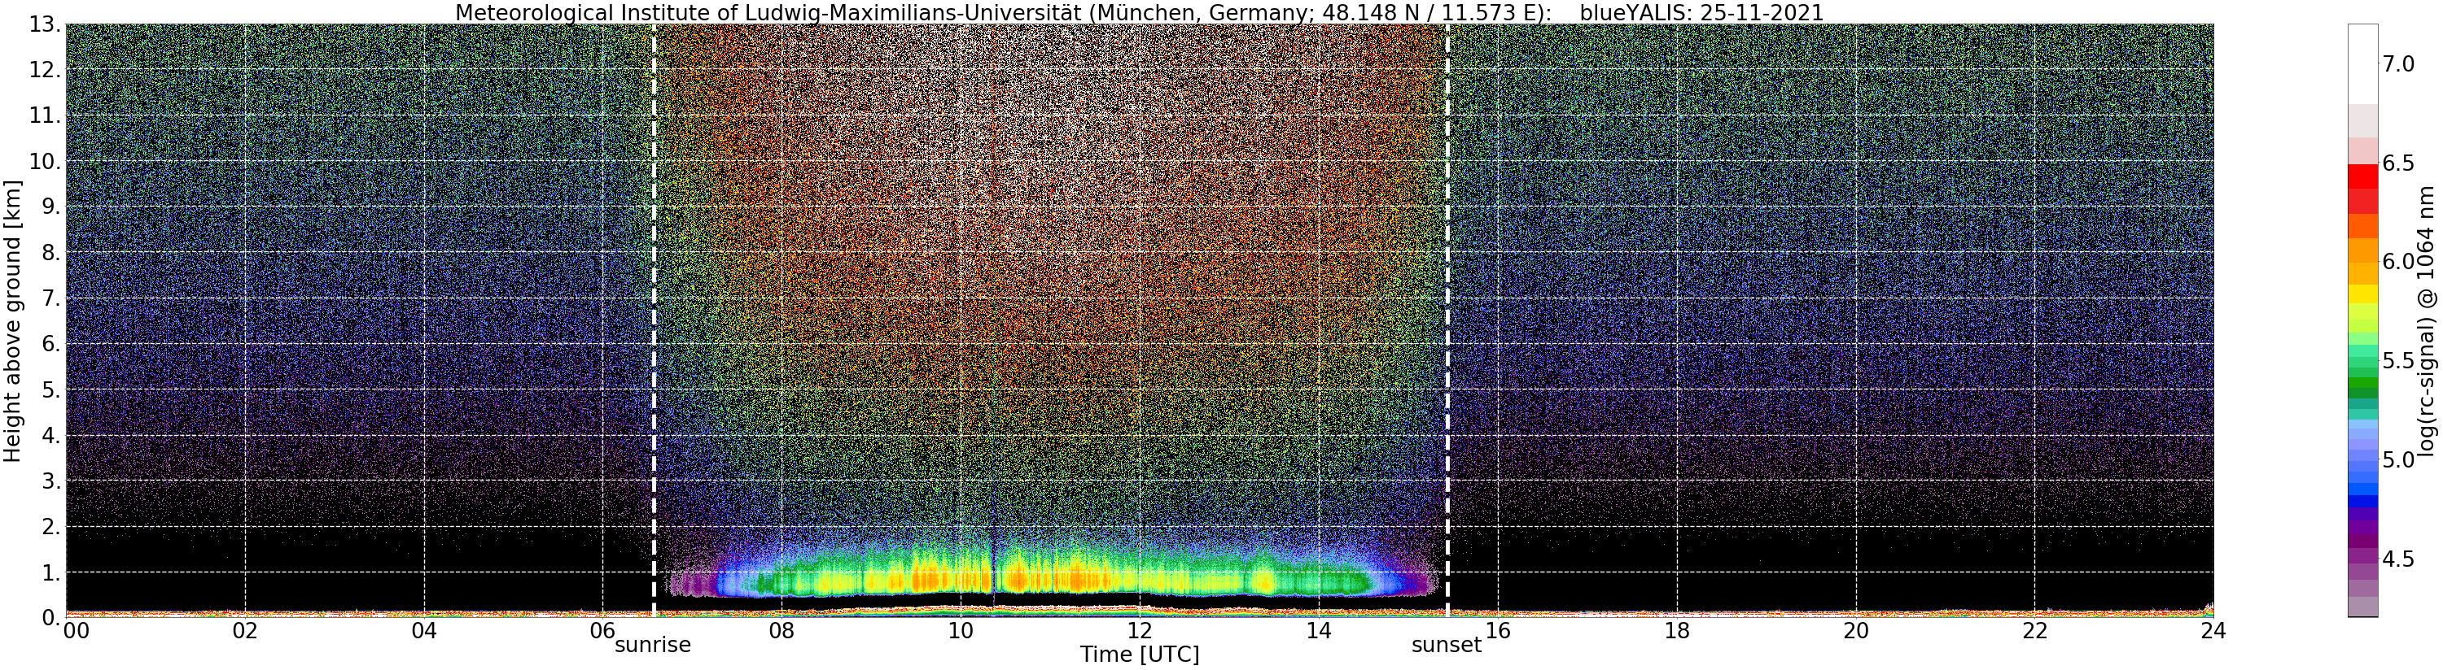Click the y-axis tick label '5.'
This screenshot has width=2443, height=670.
point(52,389)
